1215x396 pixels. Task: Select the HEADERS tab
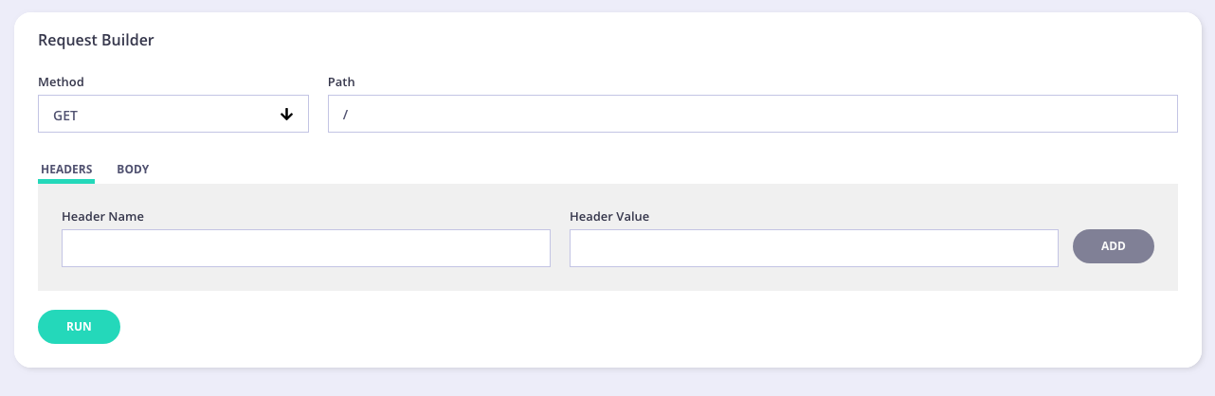[66, 170]
